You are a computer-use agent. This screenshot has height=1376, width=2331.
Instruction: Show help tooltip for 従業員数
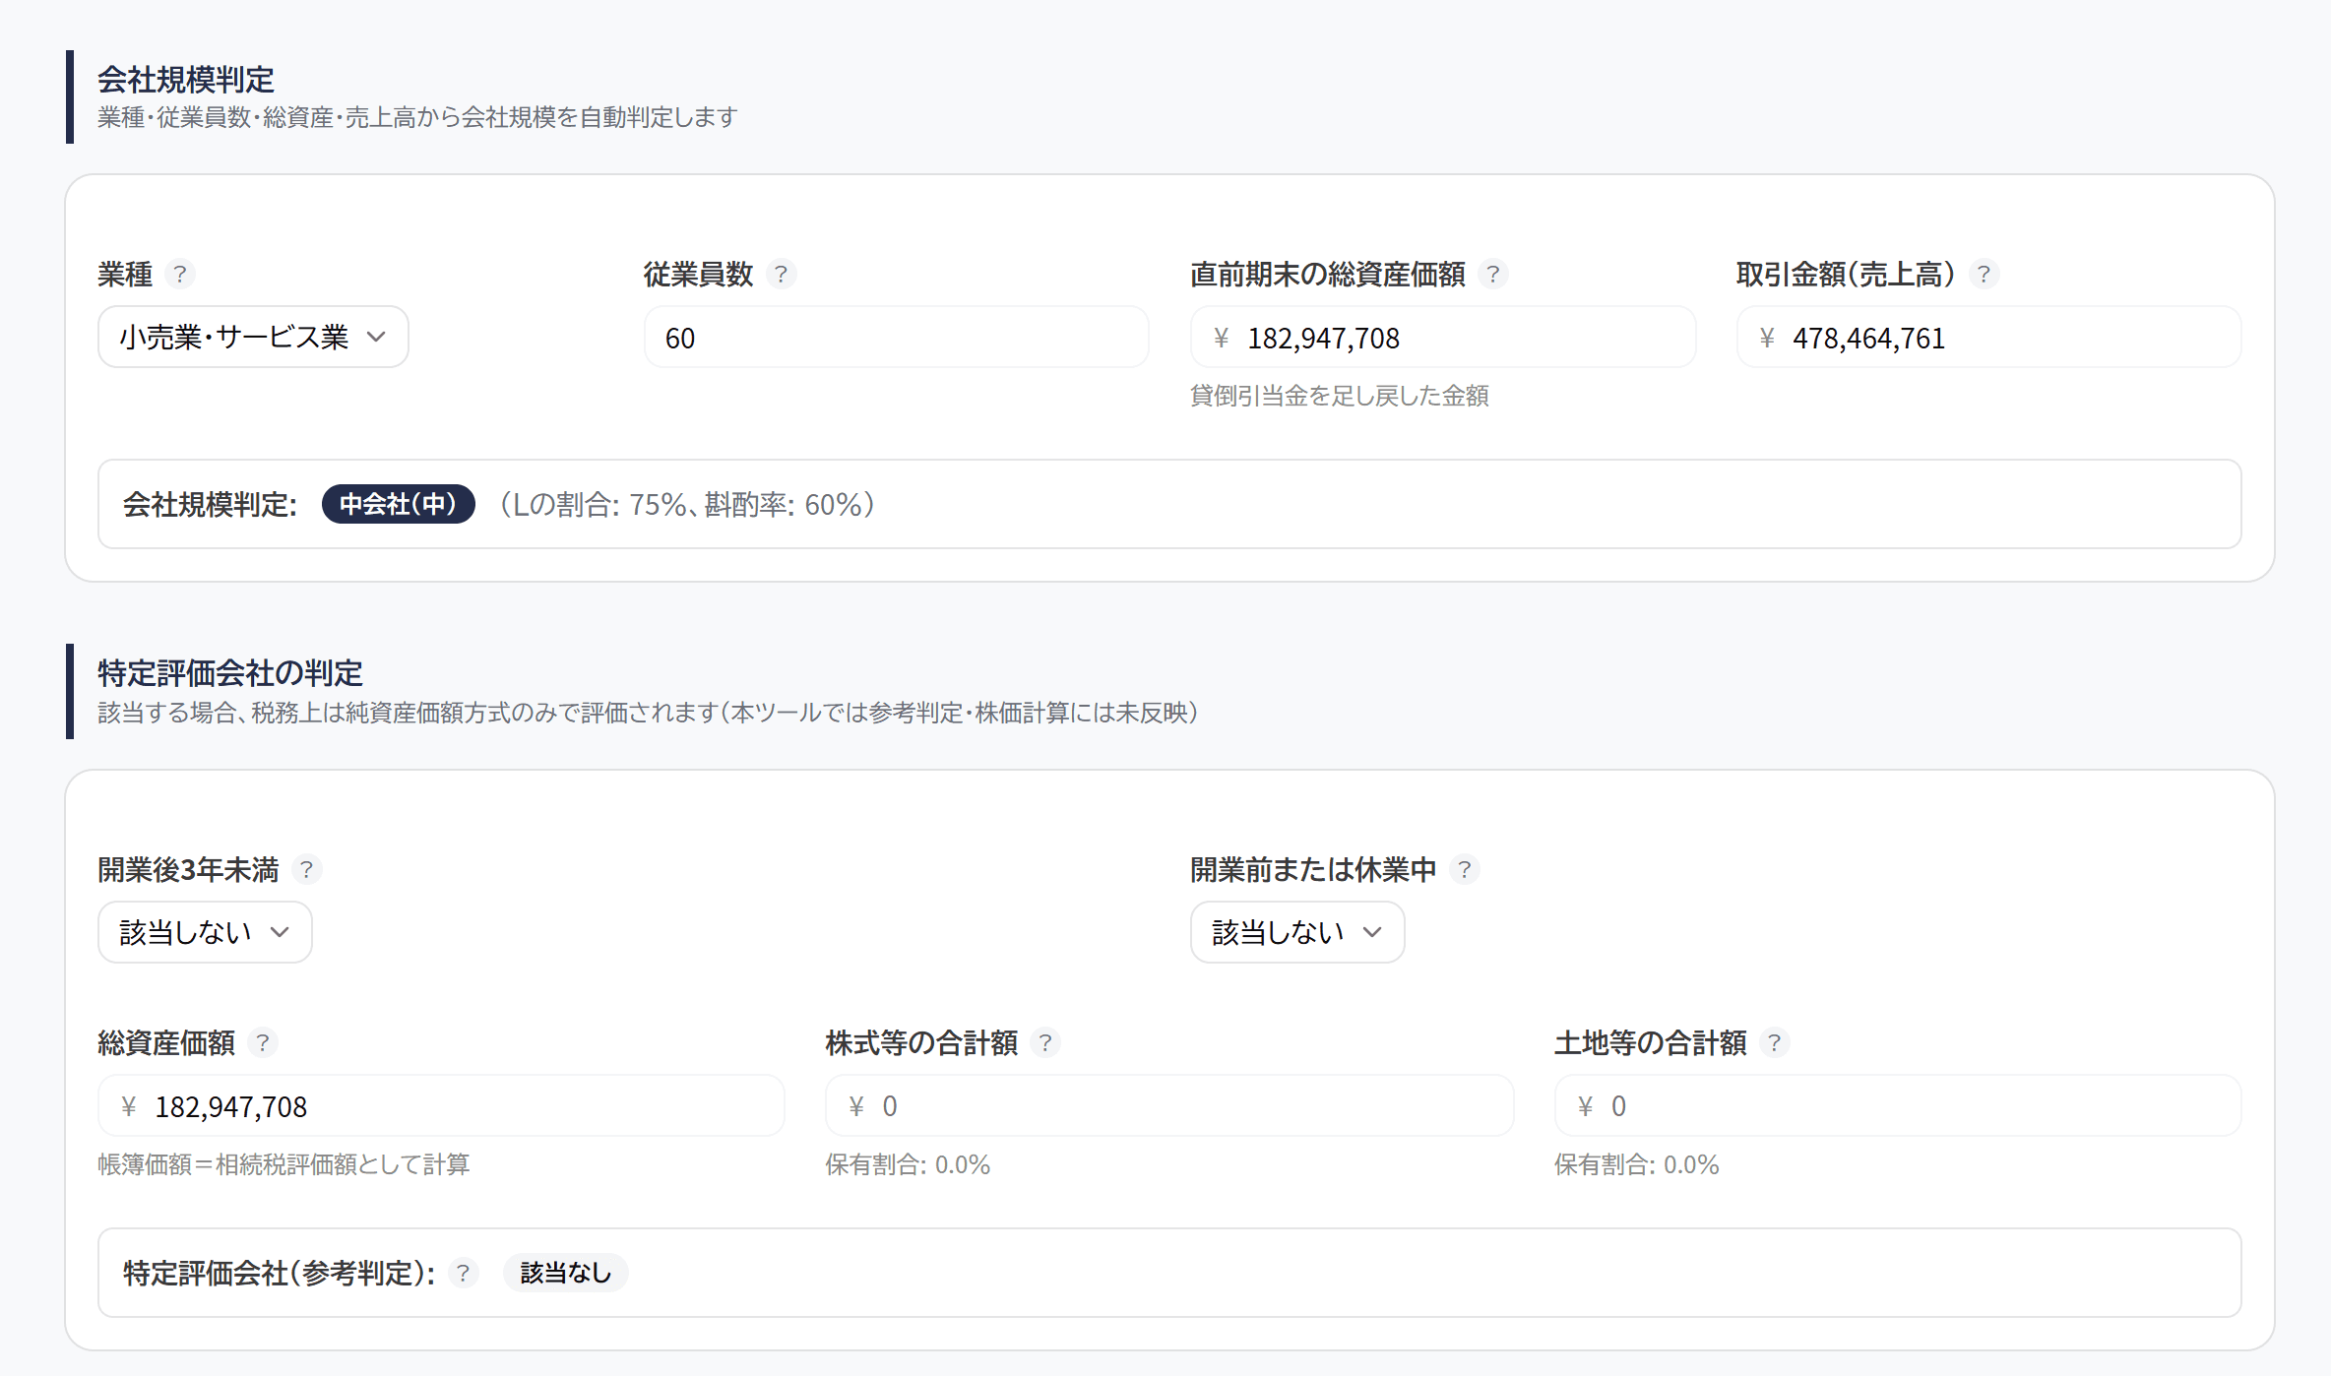(x=781, y=274)
